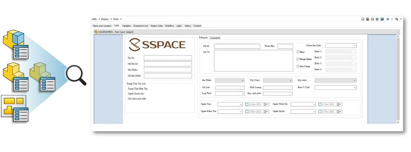Open the Loại Phôi dropdown list
411x152 pixels.
click(230, 93)
